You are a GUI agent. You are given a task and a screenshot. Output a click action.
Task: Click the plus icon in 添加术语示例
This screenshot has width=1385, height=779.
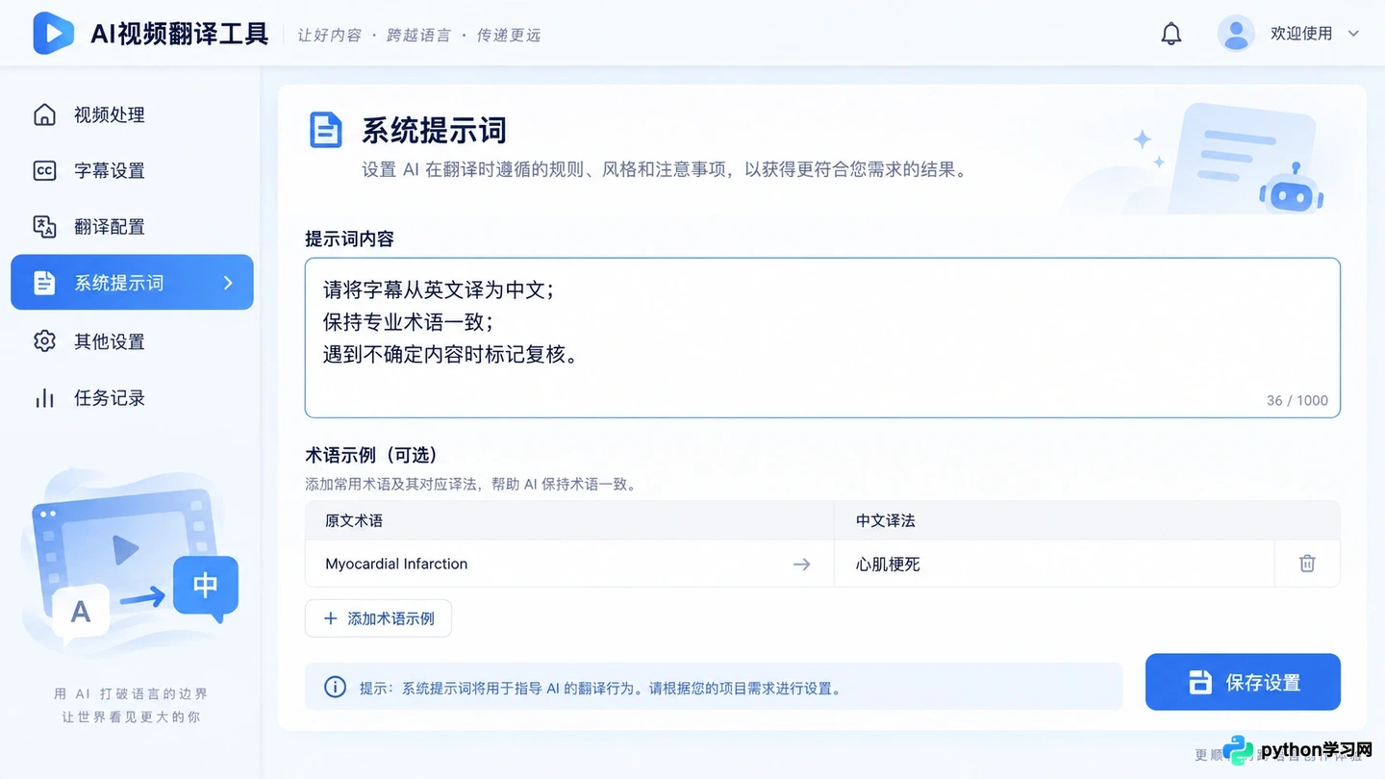[330, 618]
